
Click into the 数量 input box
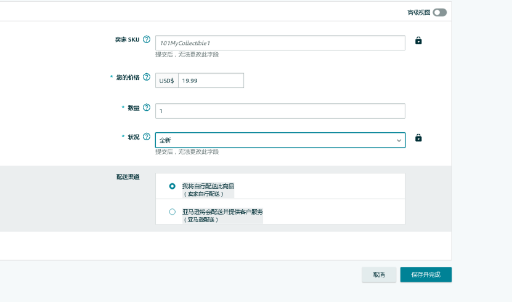pyautogui.click(x=280, y=111)
